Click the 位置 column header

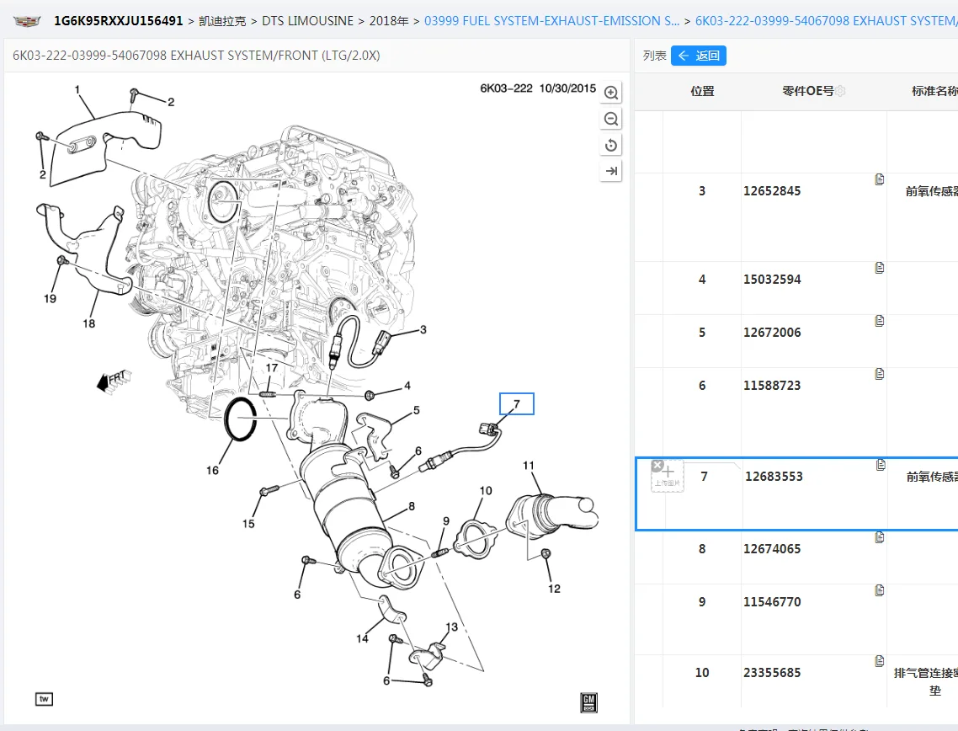702,91
